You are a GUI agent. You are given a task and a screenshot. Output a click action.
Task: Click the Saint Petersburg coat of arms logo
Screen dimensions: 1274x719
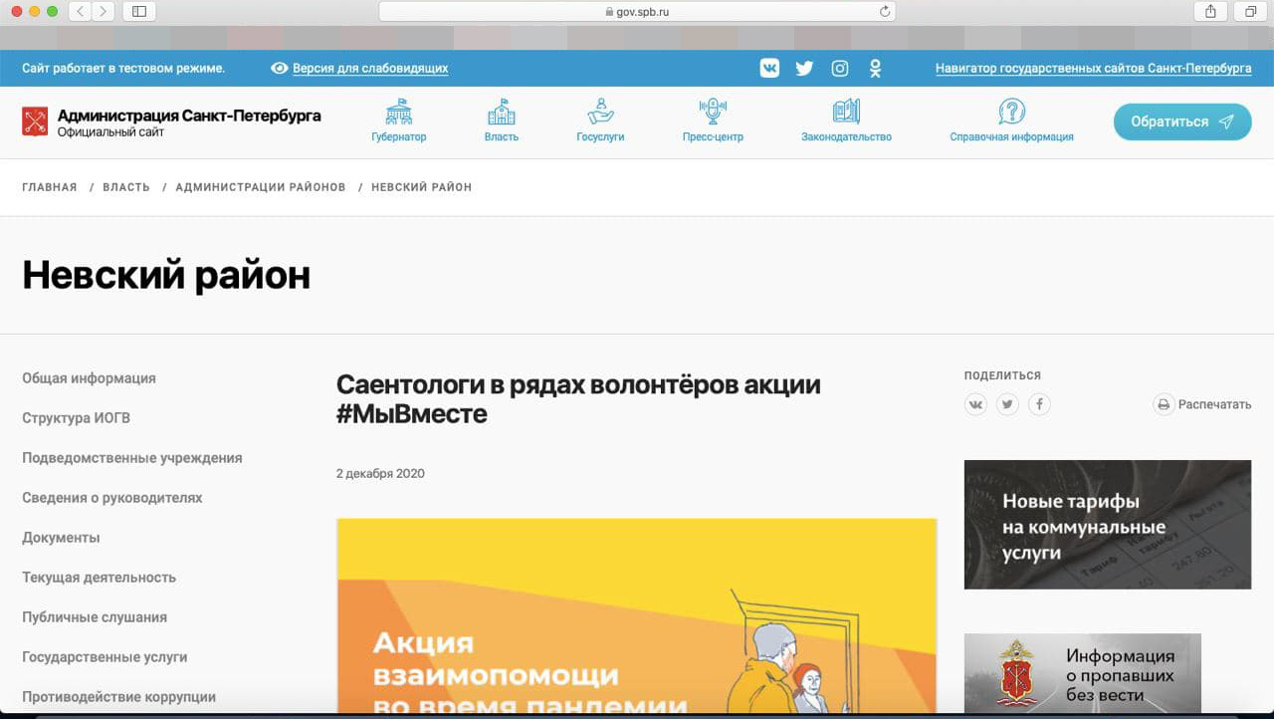click(35, 121)
